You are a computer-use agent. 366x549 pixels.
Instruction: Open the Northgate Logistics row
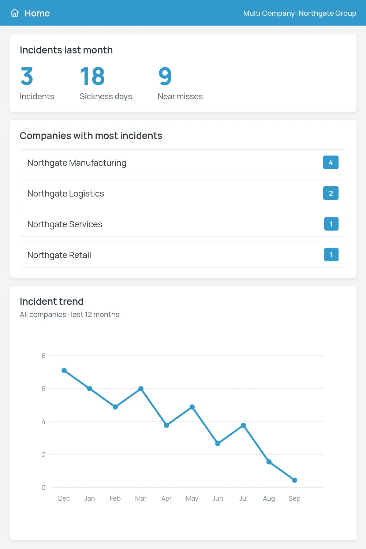pyautogui.click(x=183, y=193)
